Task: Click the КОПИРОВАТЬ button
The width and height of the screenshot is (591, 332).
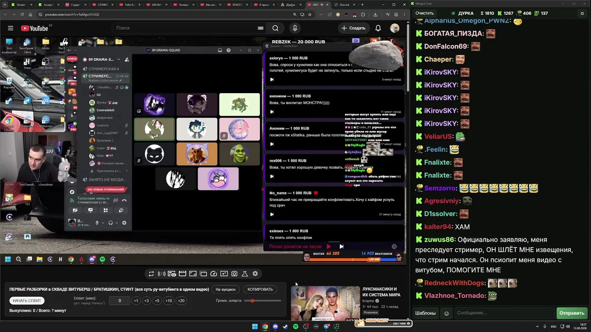Action: point(260,290)
